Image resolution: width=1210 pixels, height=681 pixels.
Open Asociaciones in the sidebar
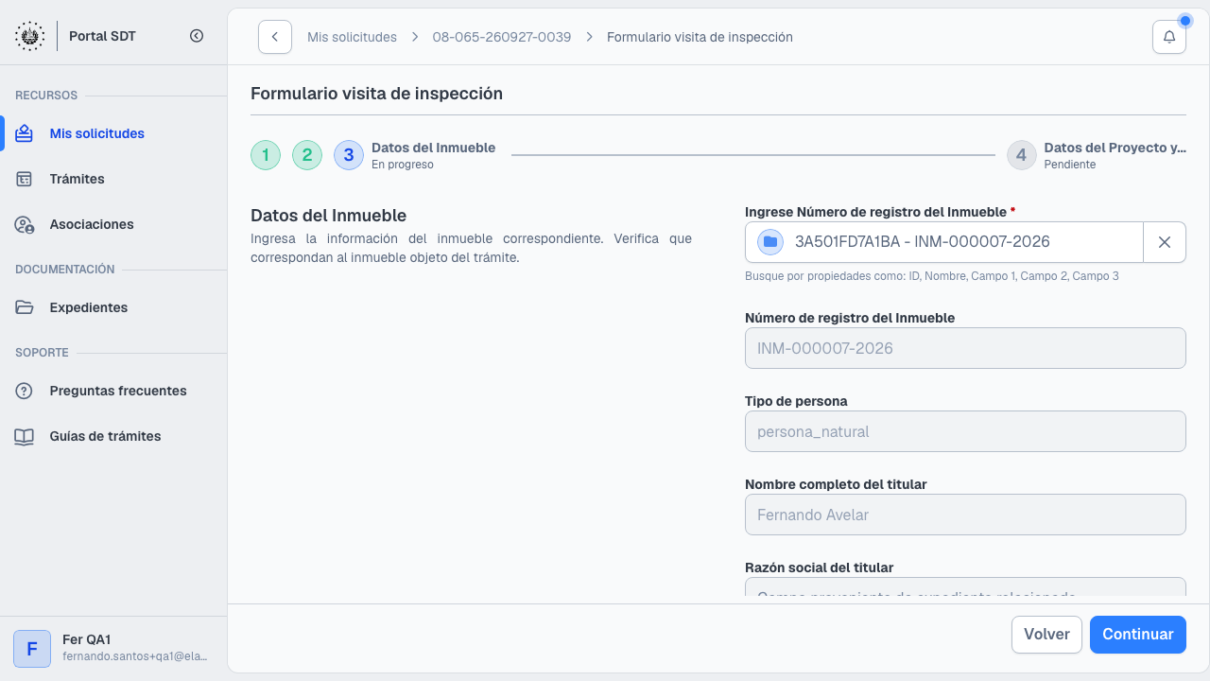pyautogui.click(x=113, y=224)
